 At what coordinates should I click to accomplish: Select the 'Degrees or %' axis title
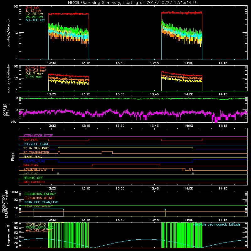pos(8,235)
